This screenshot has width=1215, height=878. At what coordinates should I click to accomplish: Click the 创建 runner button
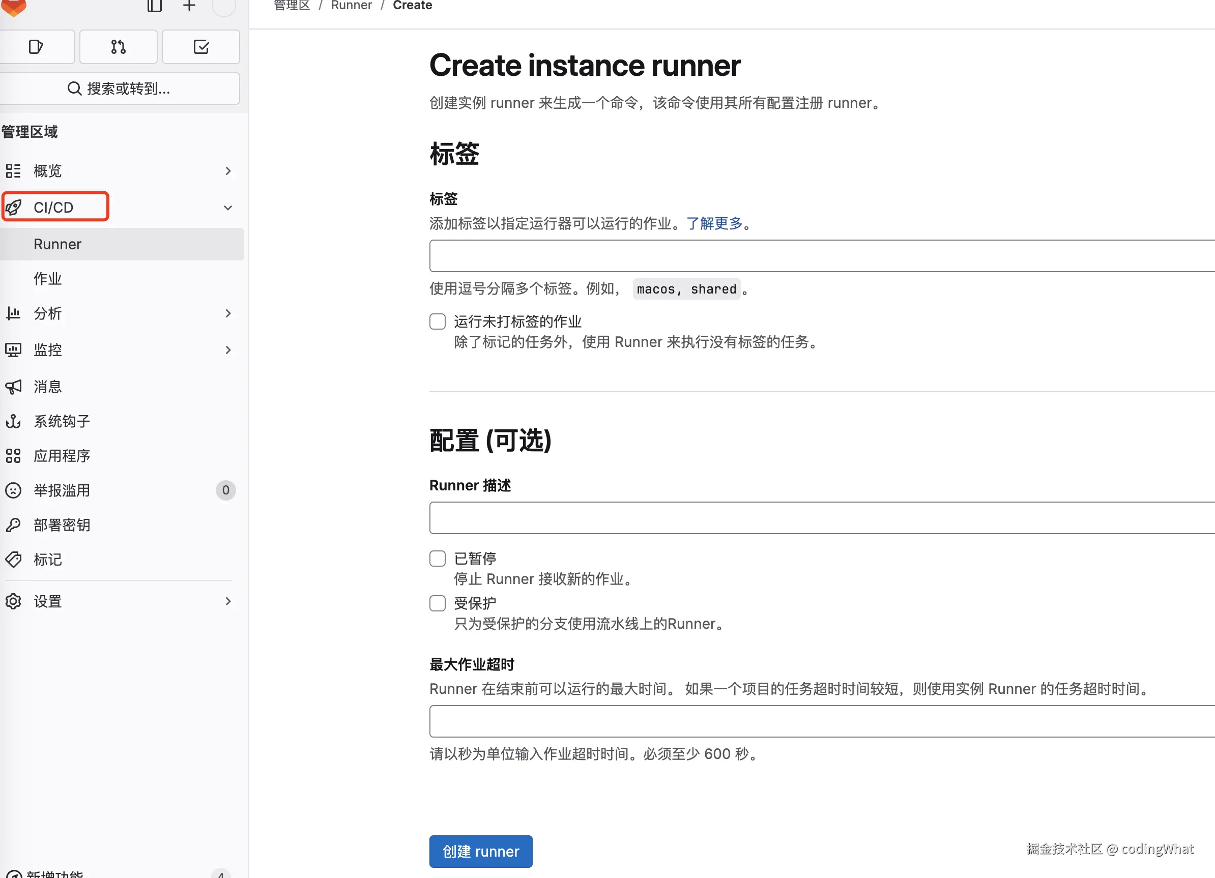tap(480, 851)
